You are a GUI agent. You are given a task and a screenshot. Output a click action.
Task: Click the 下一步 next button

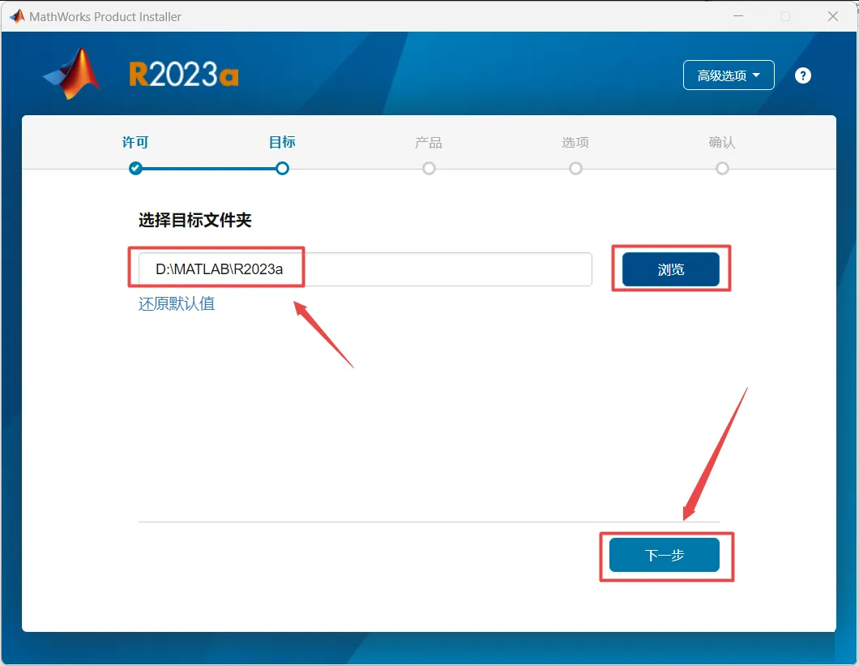coord(664,555)
